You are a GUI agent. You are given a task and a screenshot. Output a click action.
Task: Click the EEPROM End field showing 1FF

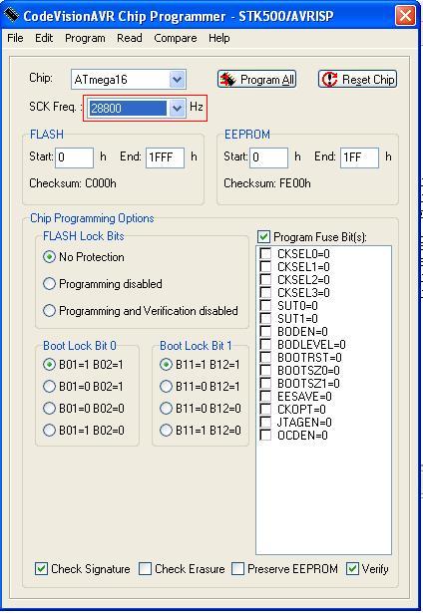tap(359, 157)
